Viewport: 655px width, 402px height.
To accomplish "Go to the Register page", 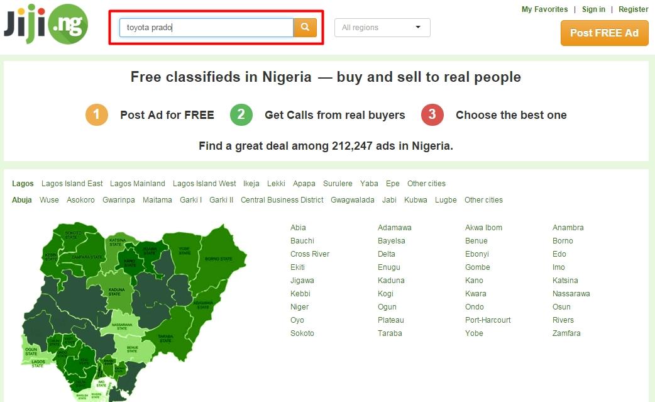I will point(633,9).
